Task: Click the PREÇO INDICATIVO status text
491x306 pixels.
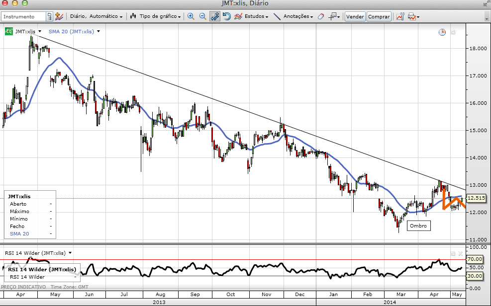Action: 23,287
